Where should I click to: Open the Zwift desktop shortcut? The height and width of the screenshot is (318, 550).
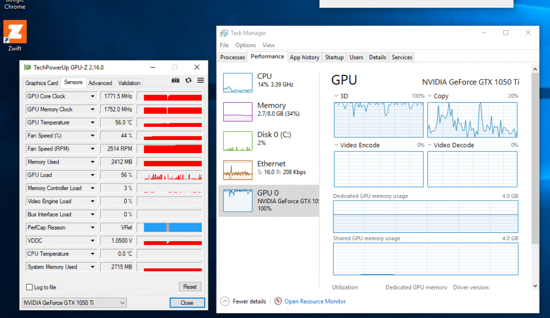(15, 36)
